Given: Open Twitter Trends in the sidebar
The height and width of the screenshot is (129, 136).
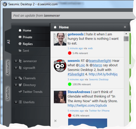Looking at the screenshot, I should point(33,92).
